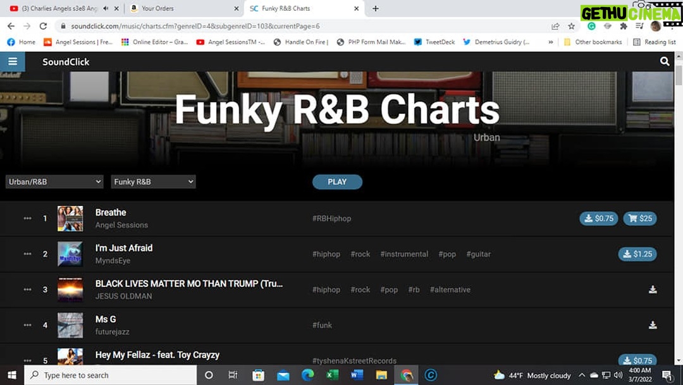Click the #funk tag on Ms G
Screen dimensions: 683x385
click(x=322, y=325)
